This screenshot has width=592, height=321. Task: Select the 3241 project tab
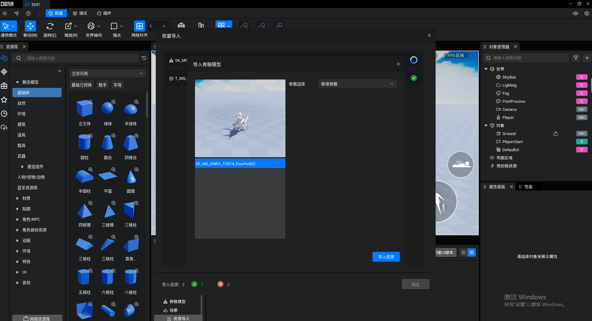pyautogui.click(x=36, y=4)
